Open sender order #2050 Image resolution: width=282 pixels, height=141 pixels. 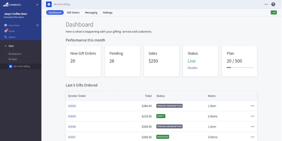[x=72, y=106]
